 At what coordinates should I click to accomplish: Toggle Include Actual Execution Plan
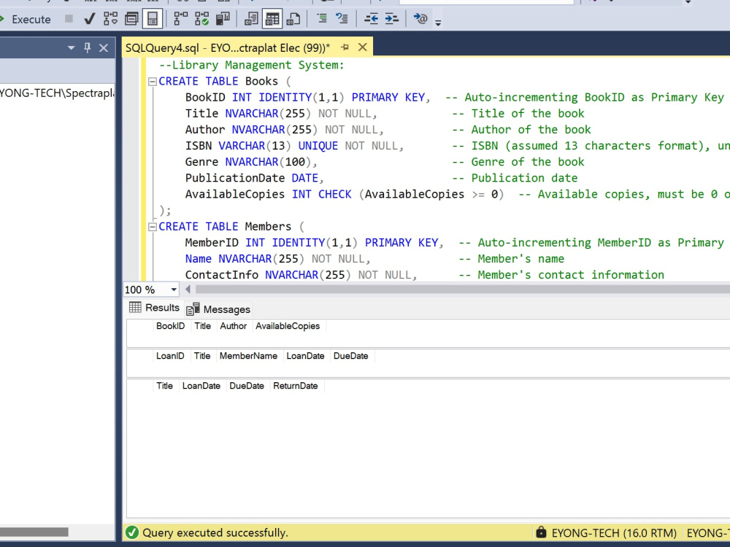180,19
